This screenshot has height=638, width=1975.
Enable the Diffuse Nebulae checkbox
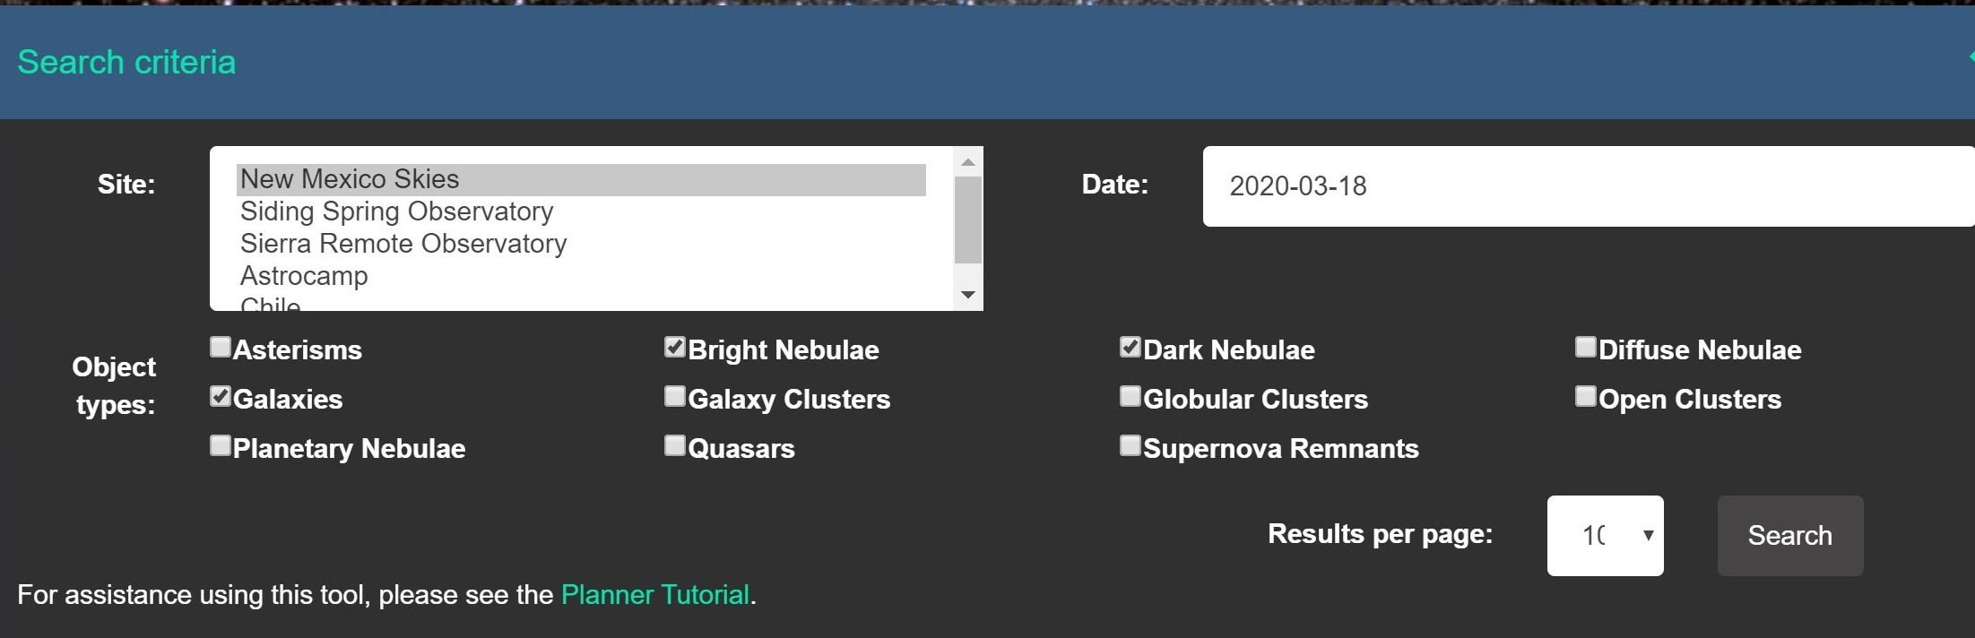click(1586, 348)
